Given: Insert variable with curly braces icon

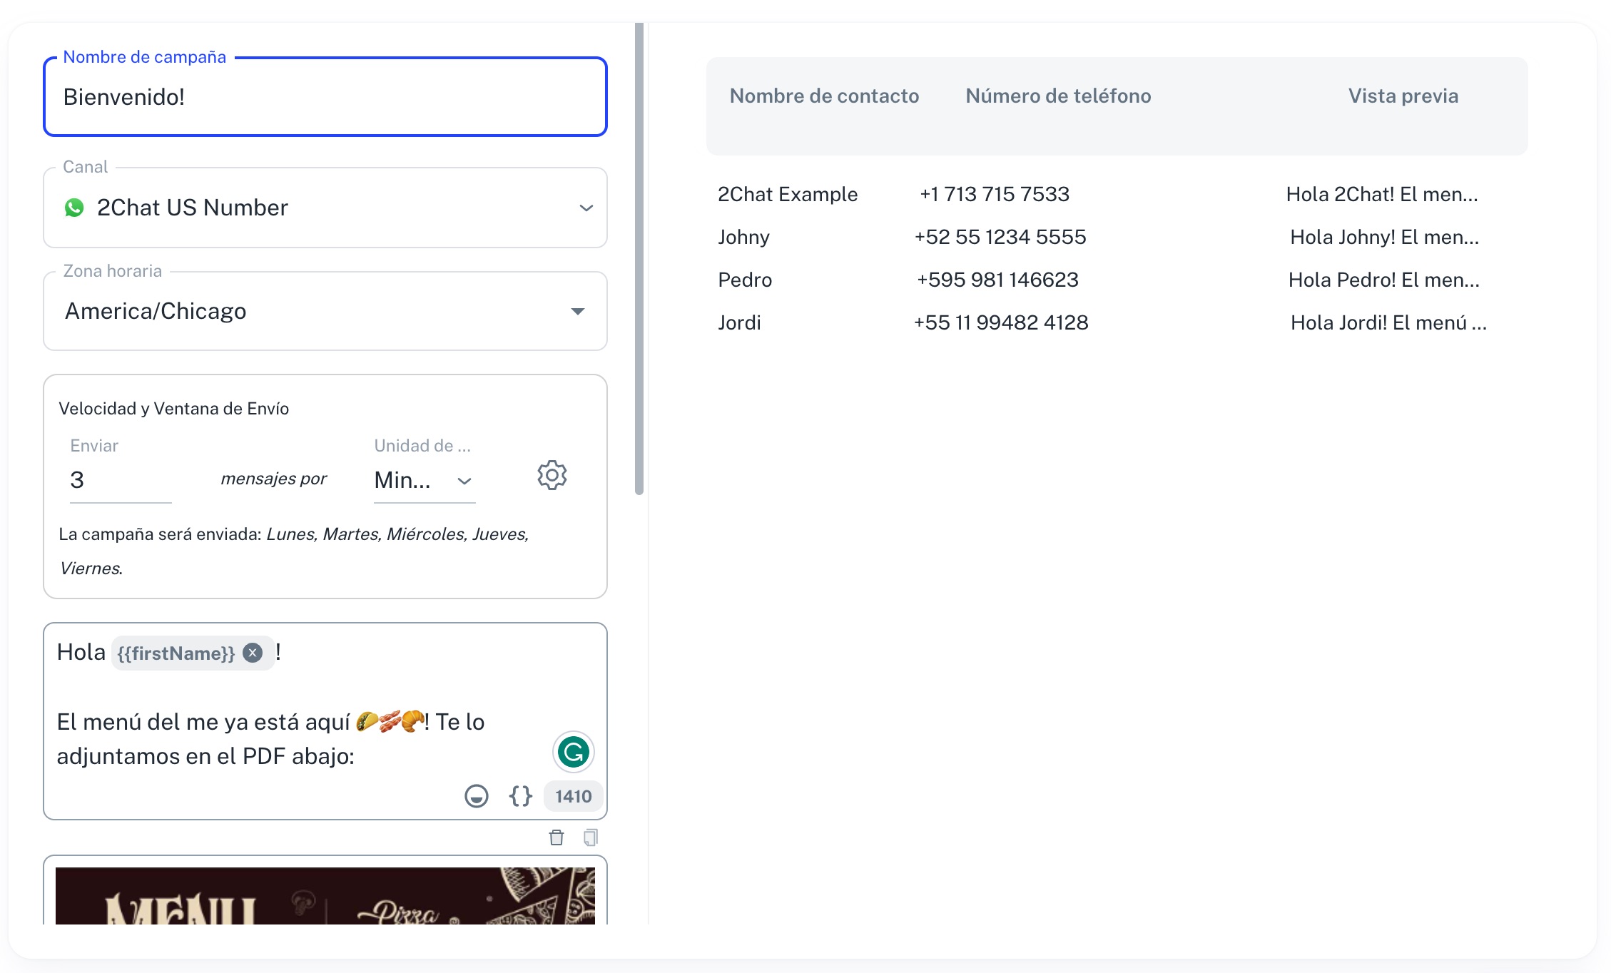Looking at the screenshot, I should click(521, 795).
